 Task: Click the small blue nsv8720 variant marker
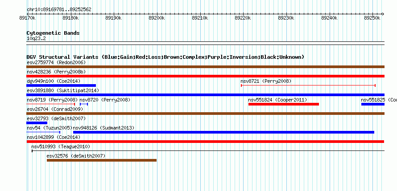click(x=84, y=104)
